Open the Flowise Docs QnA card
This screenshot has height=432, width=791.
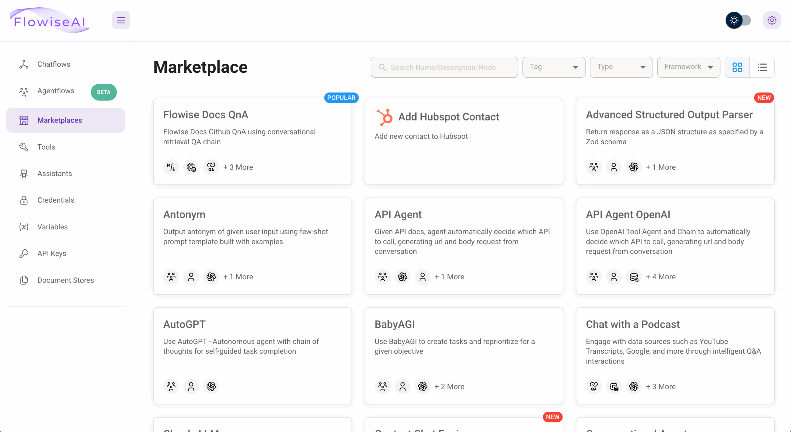252,142
